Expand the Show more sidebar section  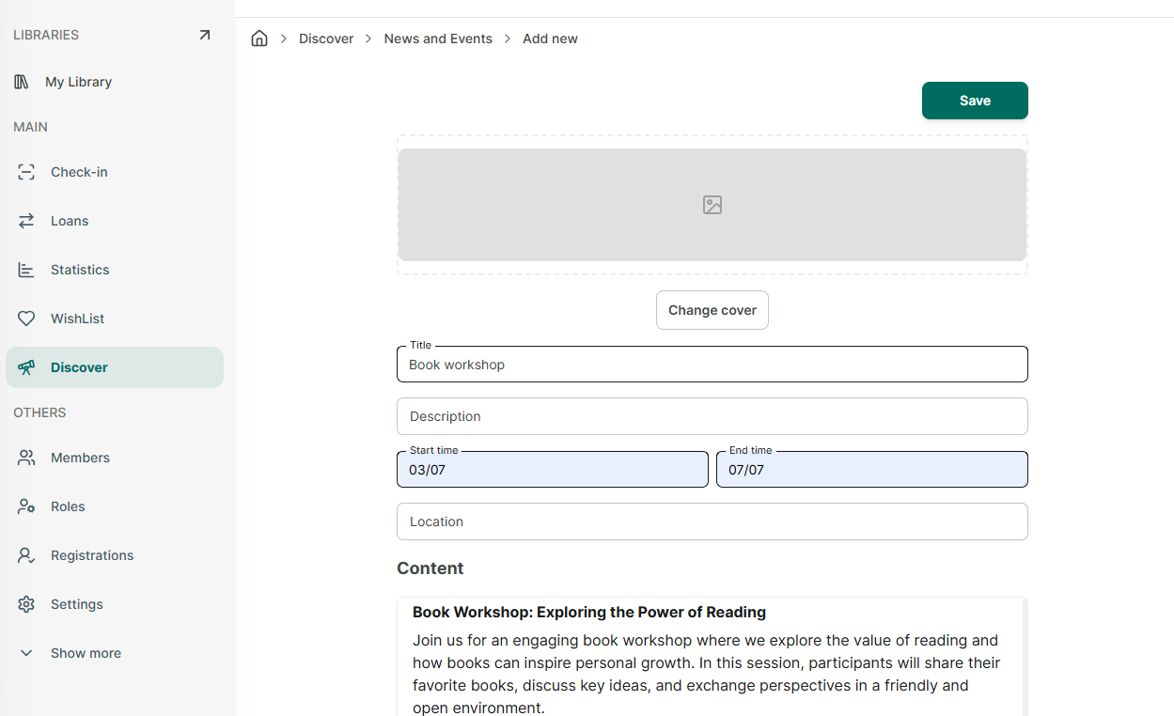coord(115,653)
